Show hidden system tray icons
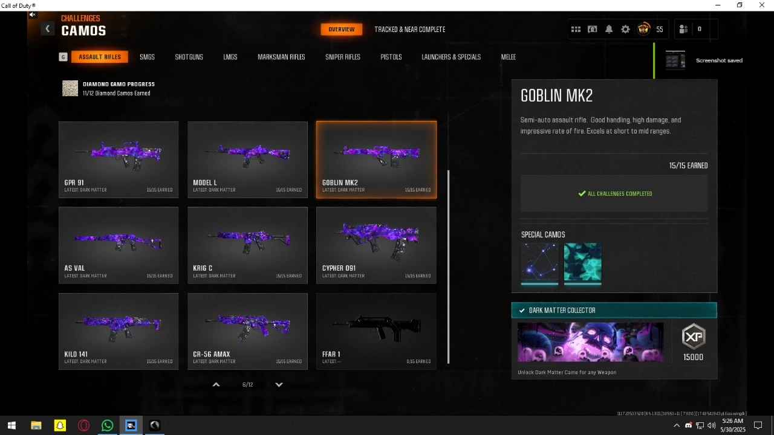This screenshot has height=435, width=774. point(677,425)
